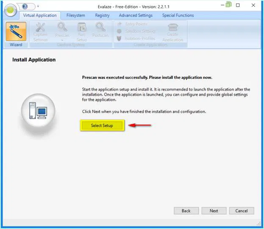Click the Select Setup button
The image size is (264, 229).
tap(102, 126)
